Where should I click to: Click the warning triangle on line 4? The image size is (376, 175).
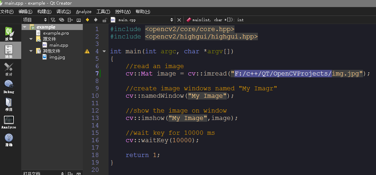click(x=87, y=51)
